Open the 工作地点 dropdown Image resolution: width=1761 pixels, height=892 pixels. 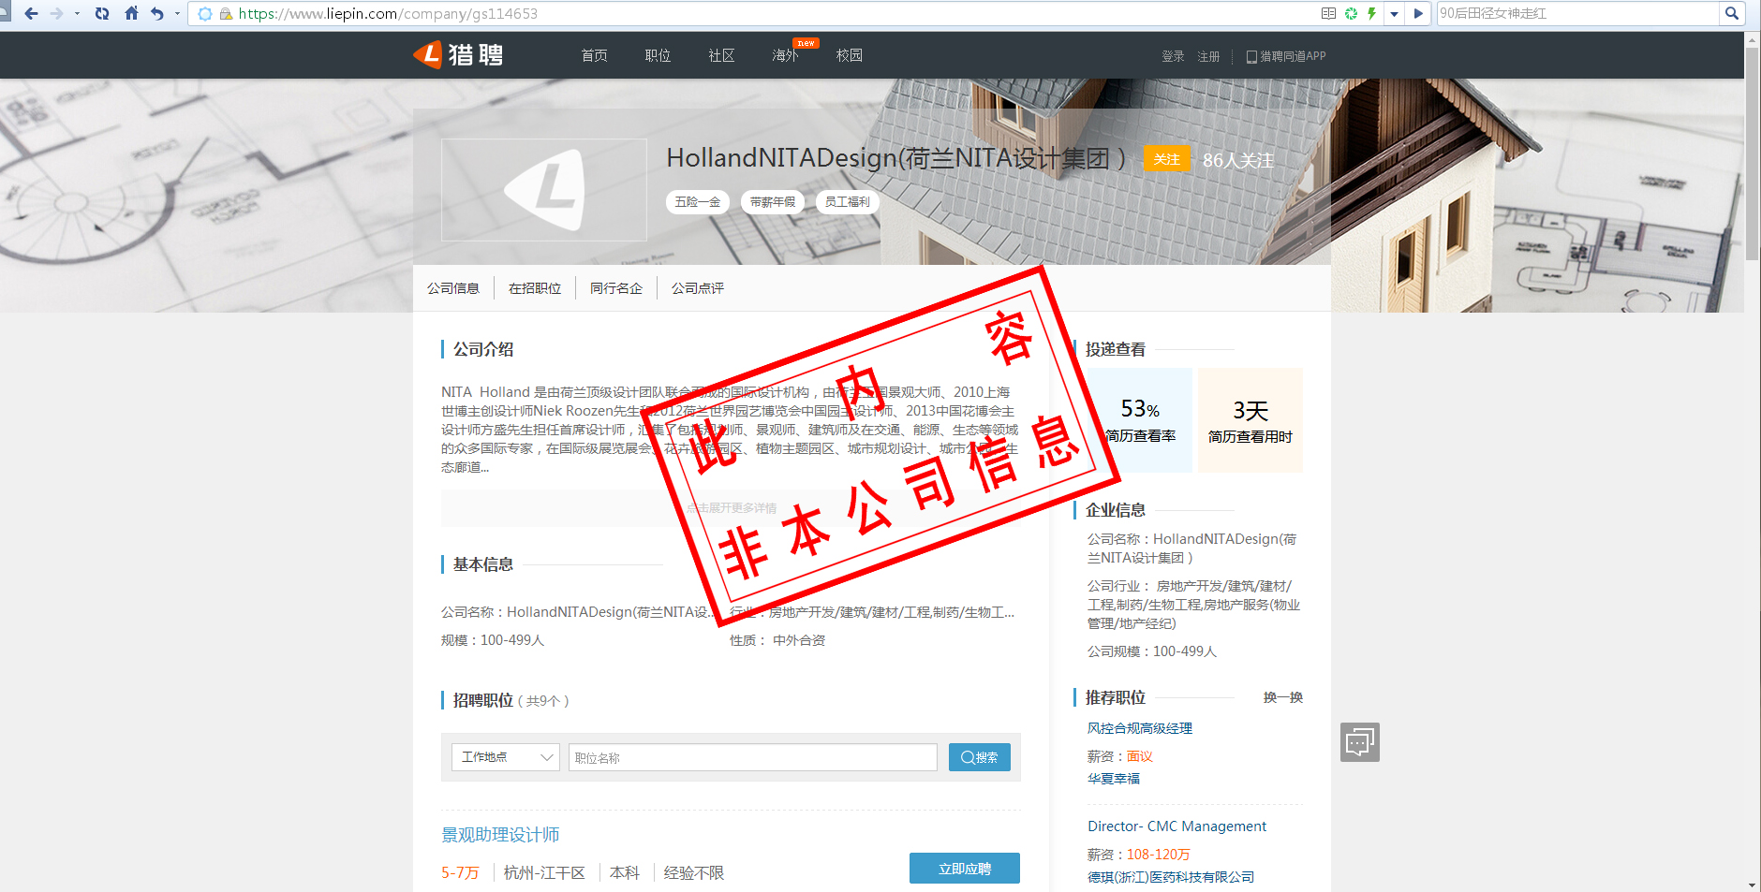point(506,757)
